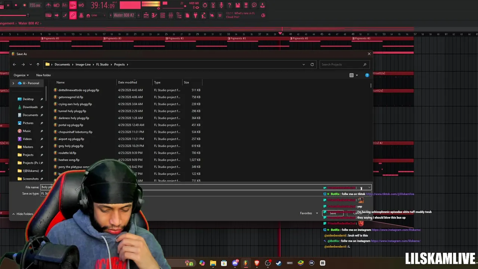Toggle typing keyboard to piano icon
Image resolution: width=478 pixels, height=269 pixels.
pyautogui.click(x=48, y=15)
